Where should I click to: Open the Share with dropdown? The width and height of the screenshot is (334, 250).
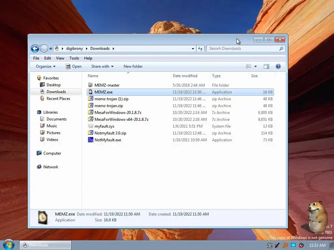click(x=102, y=66)
